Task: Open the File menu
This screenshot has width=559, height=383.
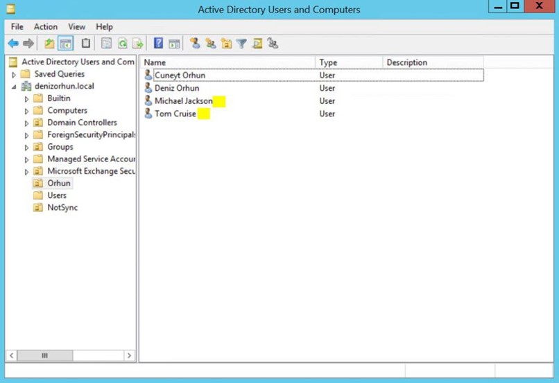Action: (x=17, y=27)
